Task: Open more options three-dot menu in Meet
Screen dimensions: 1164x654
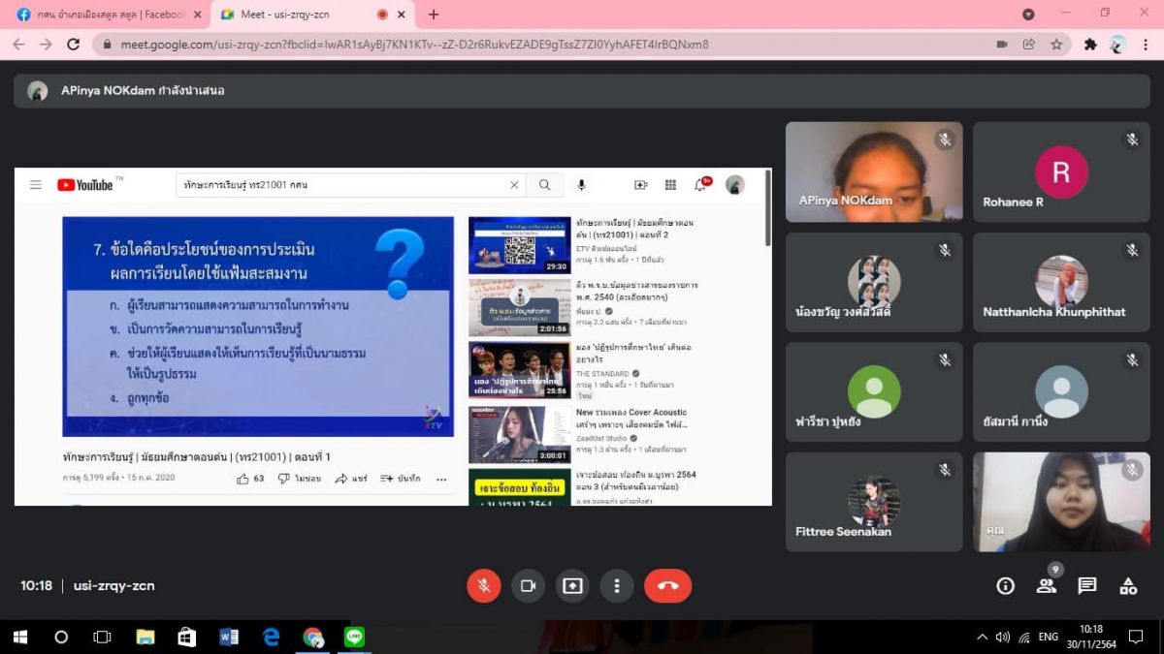Action: 617,585
